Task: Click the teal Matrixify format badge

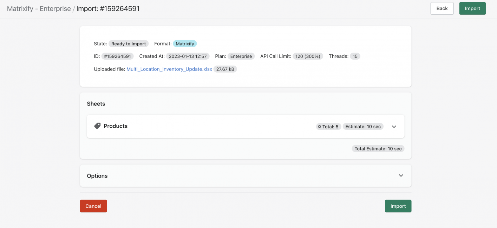Action: 185,43
